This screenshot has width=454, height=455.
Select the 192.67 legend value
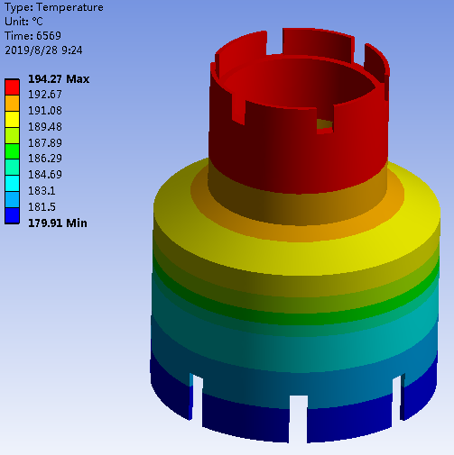click(x=45, y=95)
